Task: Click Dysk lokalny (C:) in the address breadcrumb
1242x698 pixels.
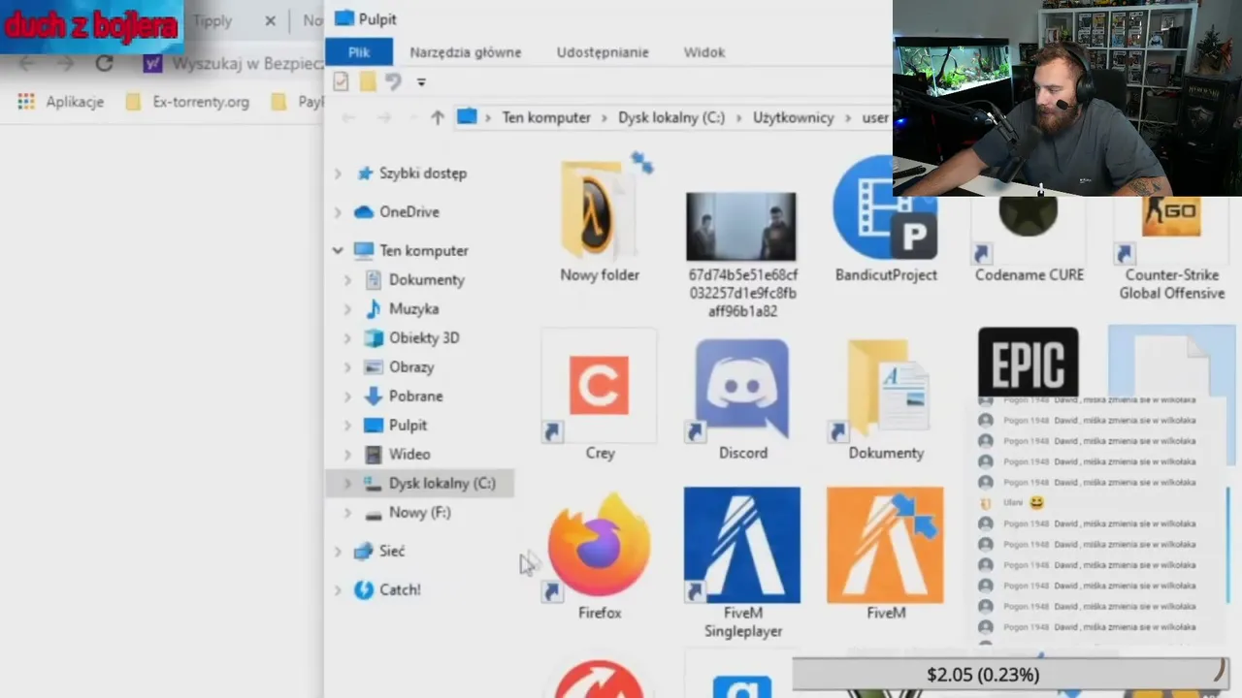Action: tap(671, 117)
